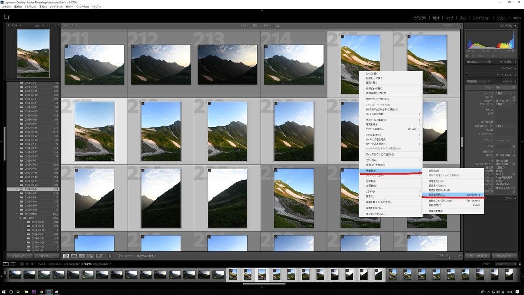Open Windows Start menu
The image size is (524, 295).
pyautogui.click(x=3, y=292)
